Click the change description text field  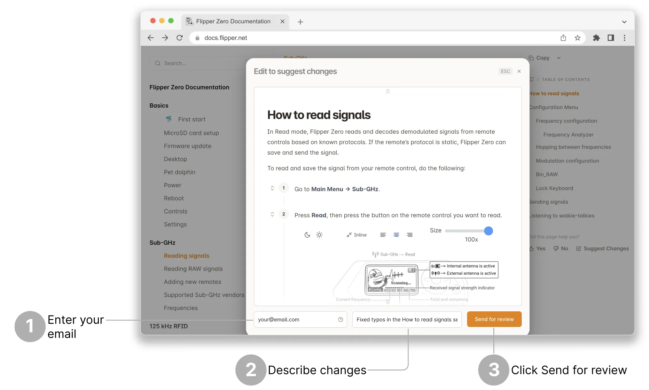pos(407,320)
